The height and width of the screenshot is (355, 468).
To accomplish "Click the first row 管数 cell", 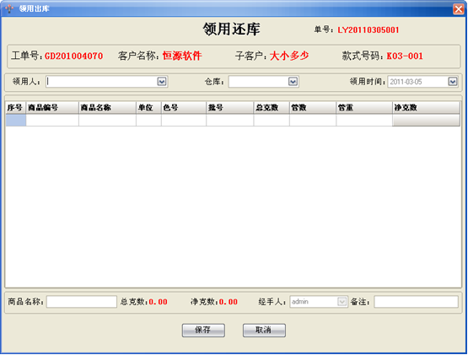I will coord(313,121).
